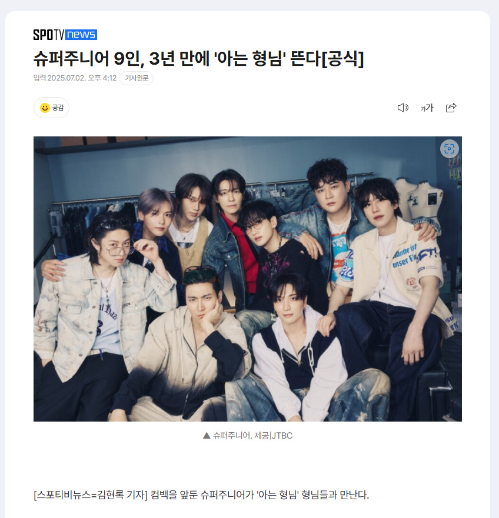
Task: Click the caption 슈퍼주니어. 제공|JTBC
Action: click(x=252, y=436)
